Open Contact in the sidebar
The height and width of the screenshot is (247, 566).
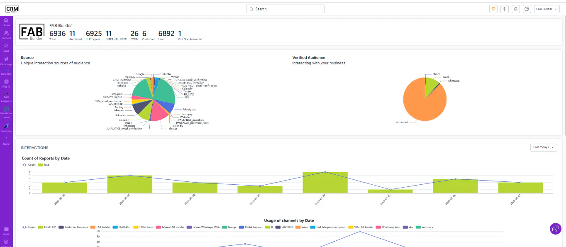6,35
